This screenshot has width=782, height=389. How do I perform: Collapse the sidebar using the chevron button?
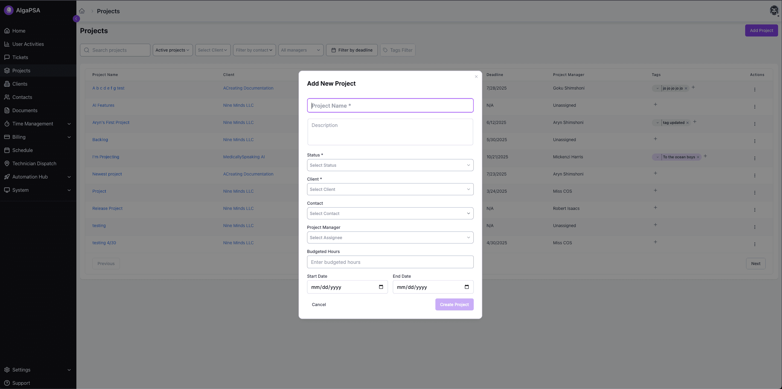76,18
